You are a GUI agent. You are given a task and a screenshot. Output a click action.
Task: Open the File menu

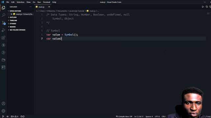[8, 2]
